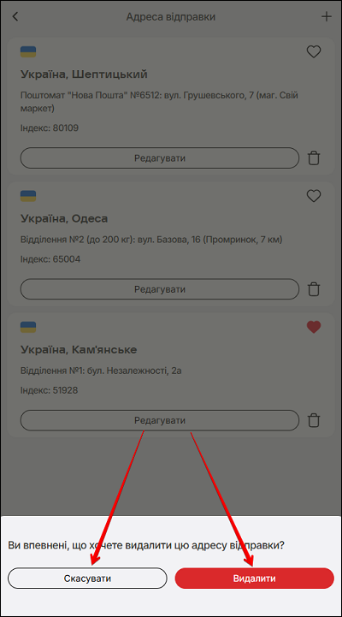Delete the Кам'янське address trash icon

(x=314, y=420)
